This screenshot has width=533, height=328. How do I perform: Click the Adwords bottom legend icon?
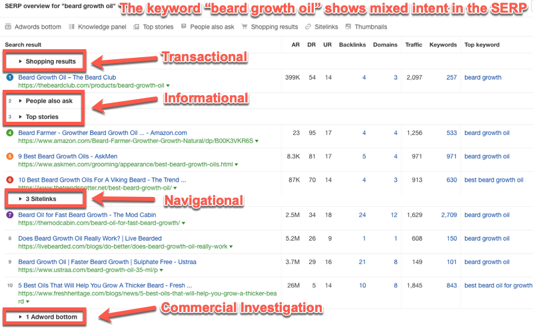point(8,27)
